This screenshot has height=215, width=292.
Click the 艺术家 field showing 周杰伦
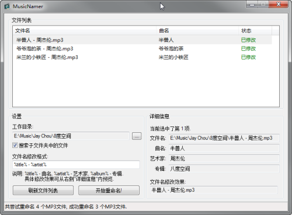[x=224, y=158]
